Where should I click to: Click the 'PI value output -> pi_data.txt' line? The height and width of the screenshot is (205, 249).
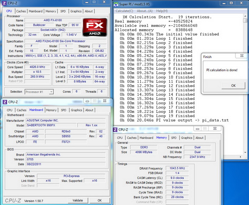[x=174, y=120]
